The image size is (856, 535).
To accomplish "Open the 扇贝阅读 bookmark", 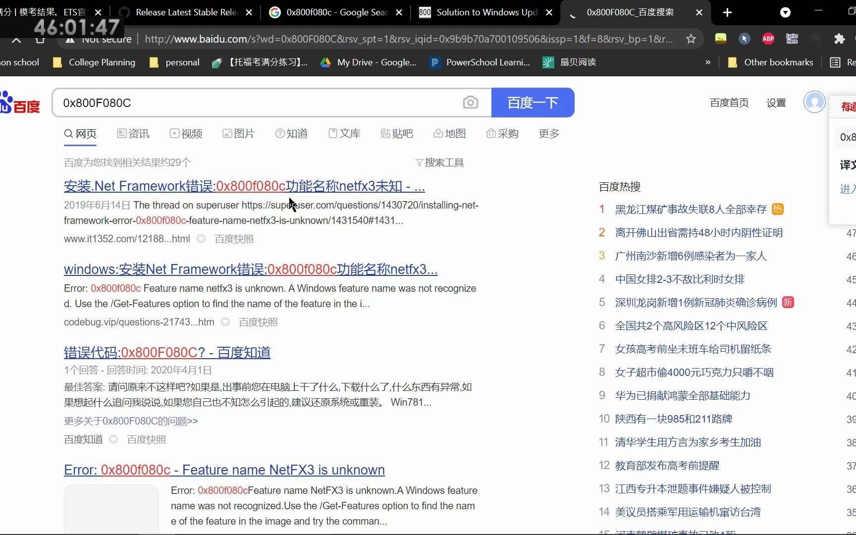I will coord(569,62).
